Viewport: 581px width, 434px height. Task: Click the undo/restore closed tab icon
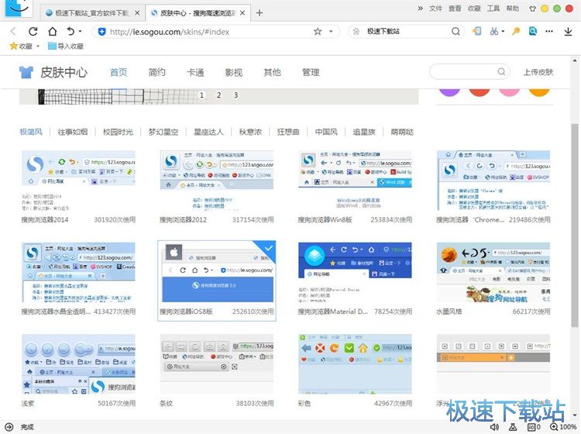point(70,31)
